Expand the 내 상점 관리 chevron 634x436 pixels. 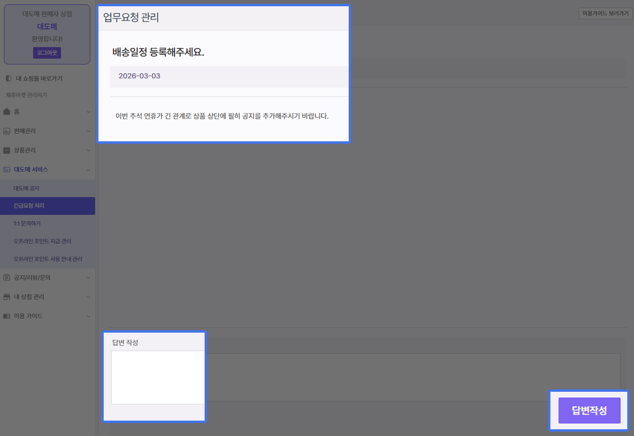coord(88,297)
